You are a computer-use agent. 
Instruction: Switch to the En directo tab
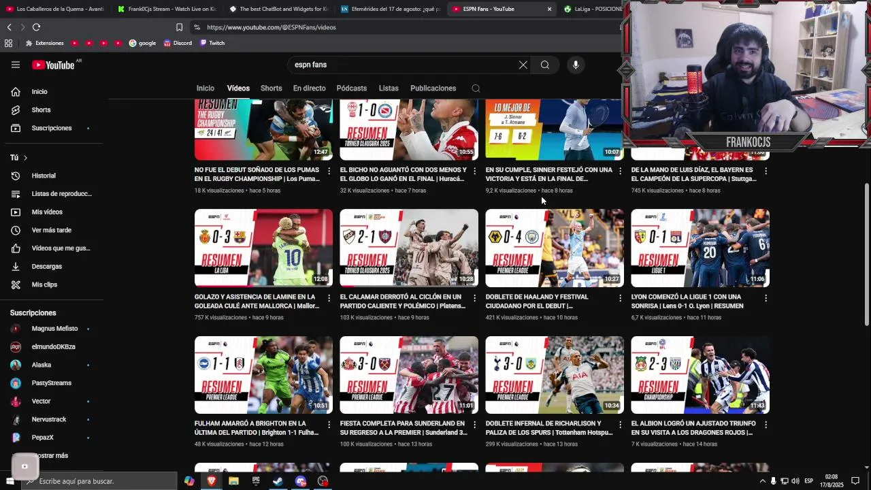click(x=309, y=88)
